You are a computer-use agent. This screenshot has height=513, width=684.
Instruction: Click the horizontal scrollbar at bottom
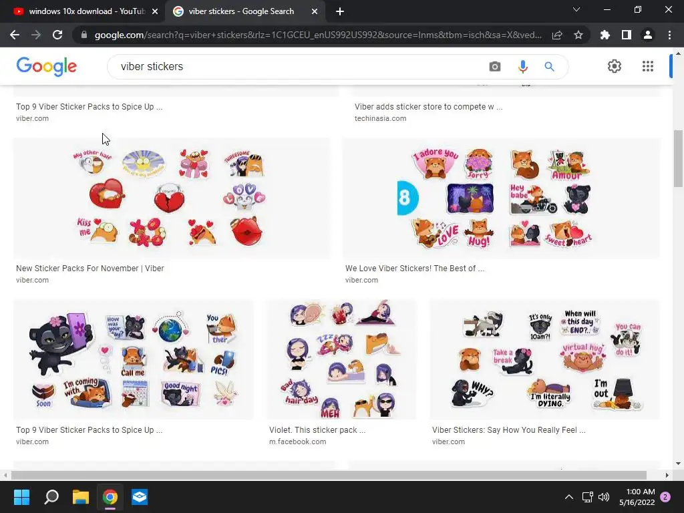[329, 475]
